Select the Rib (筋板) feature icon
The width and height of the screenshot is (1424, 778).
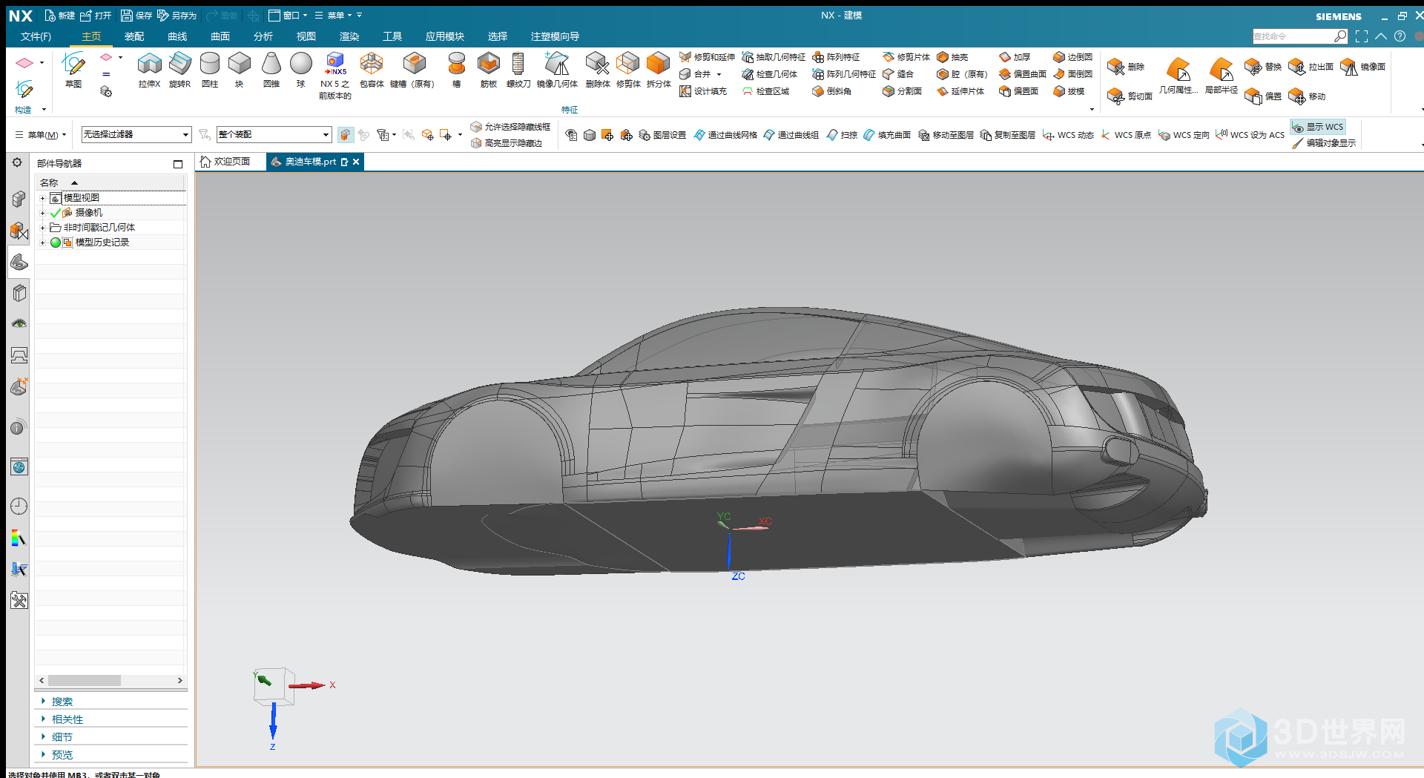[x=488, y=69]
